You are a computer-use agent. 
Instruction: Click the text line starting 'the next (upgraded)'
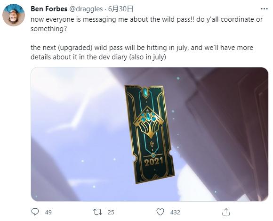pos(142,48)
